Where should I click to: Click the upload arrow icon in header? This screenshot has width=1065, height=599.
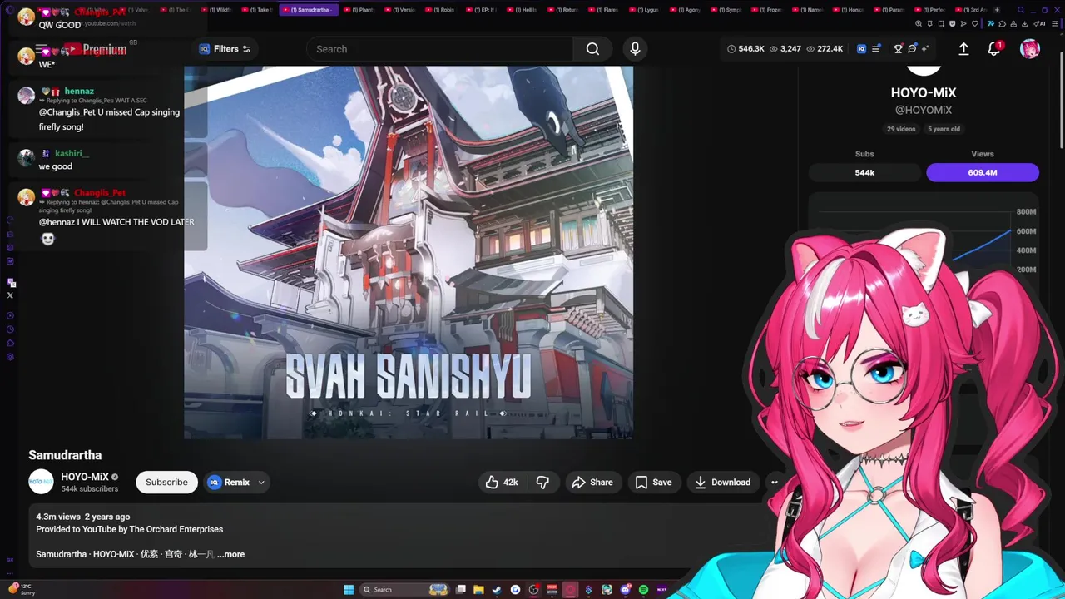[x=963, y=49]
